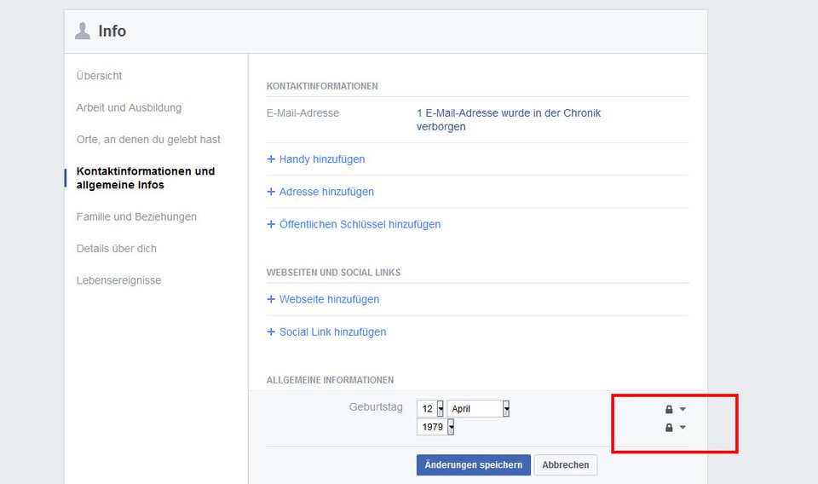This screenshot has height=484, width=818.
Task: Click Handy hinzufügen link
Action: (322, 159)
